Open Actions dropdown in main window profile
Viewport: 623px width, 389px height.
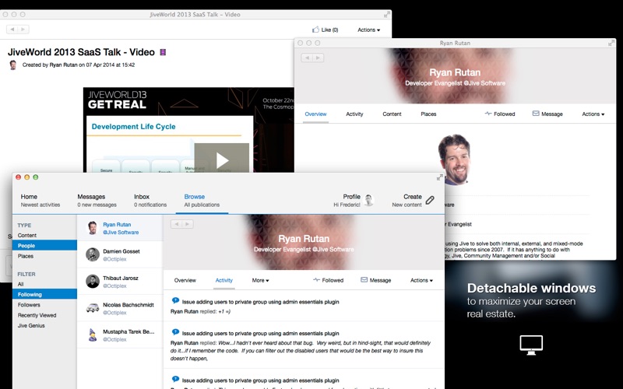click(421, 280)
